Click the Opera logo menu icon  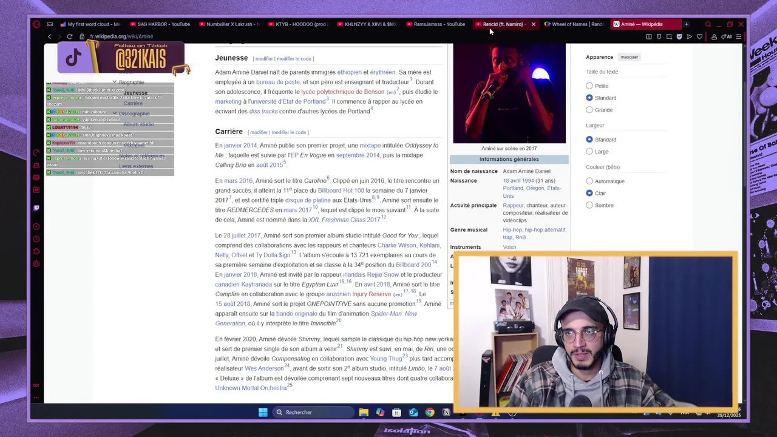point(36,24)
